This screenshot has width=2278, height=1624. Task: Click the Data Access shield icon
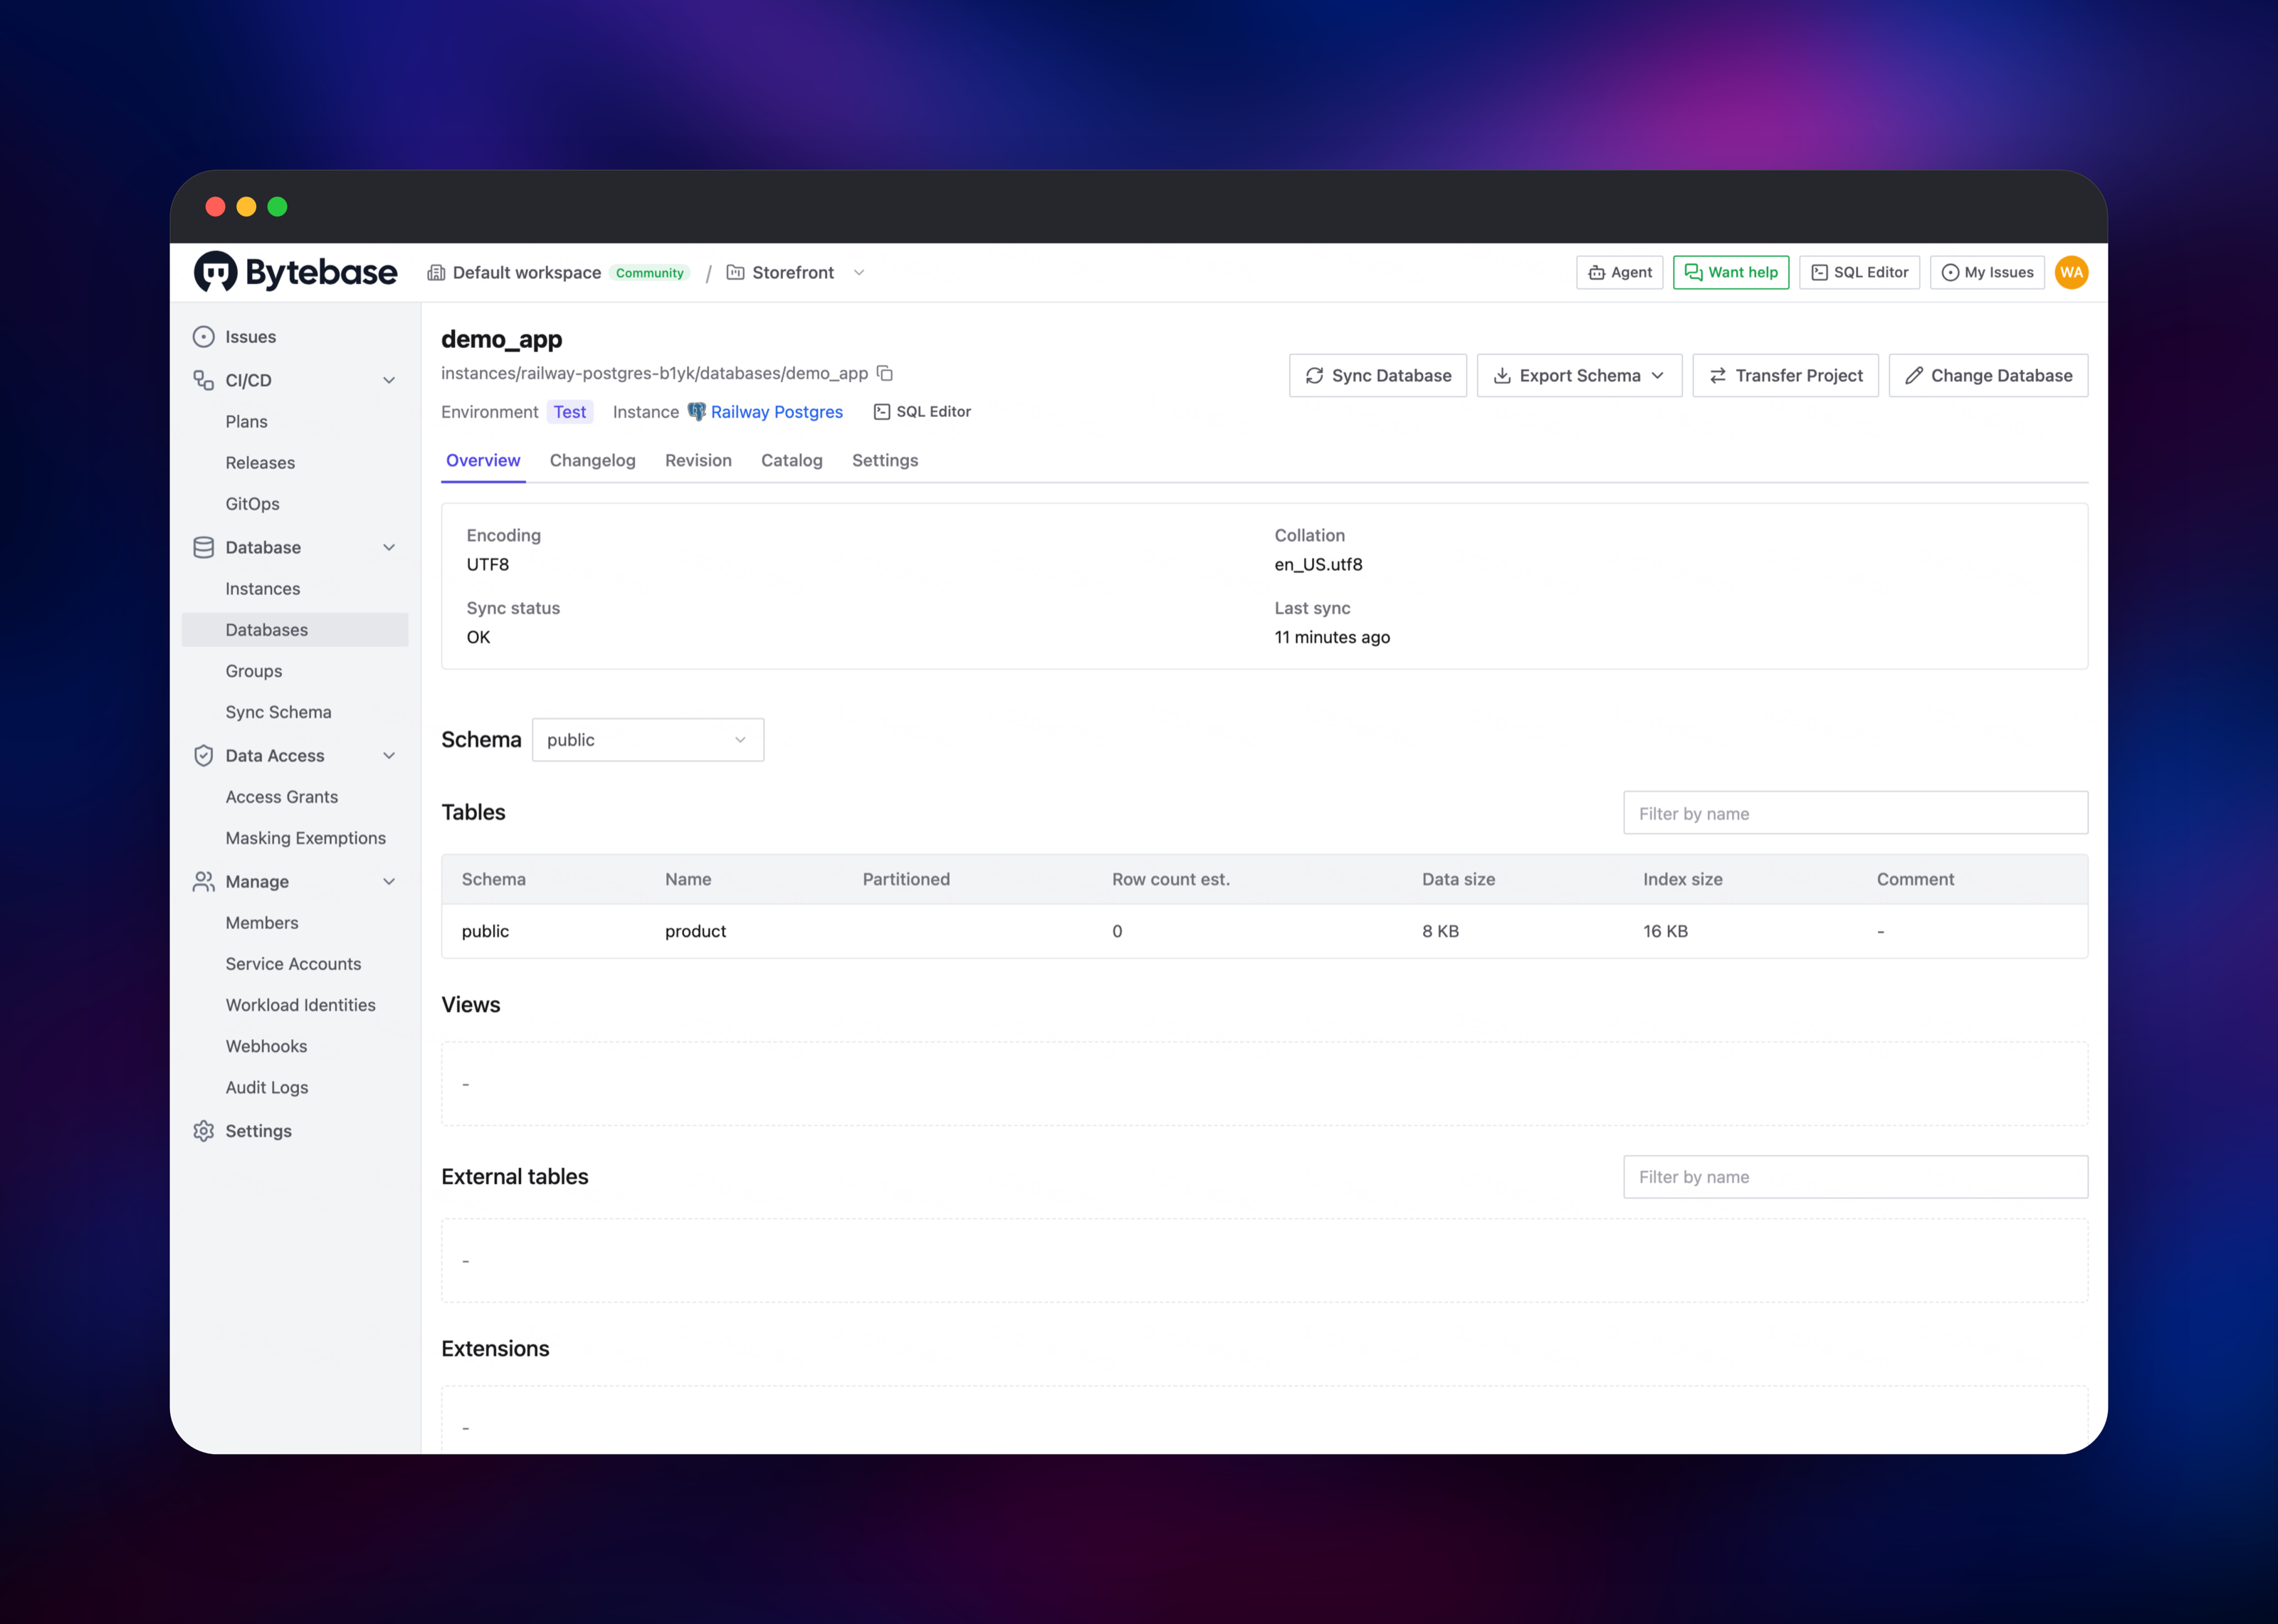[x=204, y=755]
